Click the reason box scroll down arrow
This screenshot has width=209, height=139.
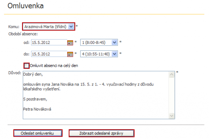[171, 116]
